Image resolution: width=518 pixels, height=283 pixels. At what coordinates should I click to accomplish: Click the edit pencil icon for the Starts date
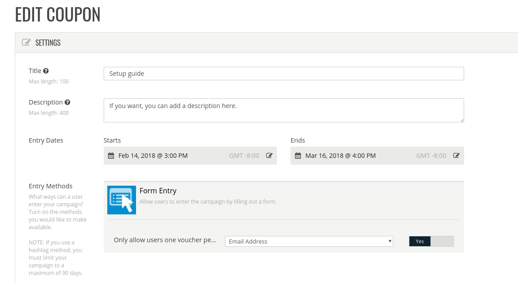pos(269,156)
